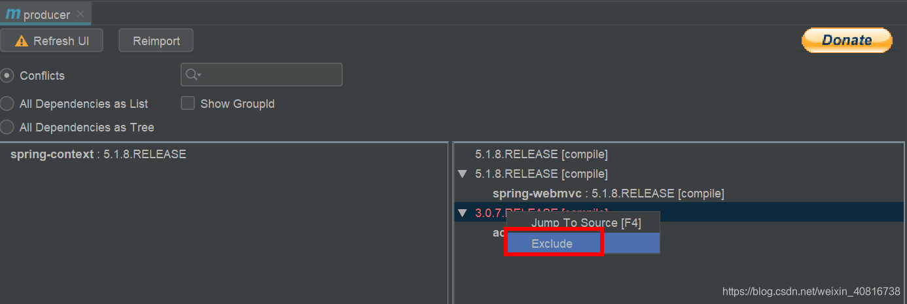
Task: Click the warning icon in Refresh UI
Action: [x=22, y=41]
